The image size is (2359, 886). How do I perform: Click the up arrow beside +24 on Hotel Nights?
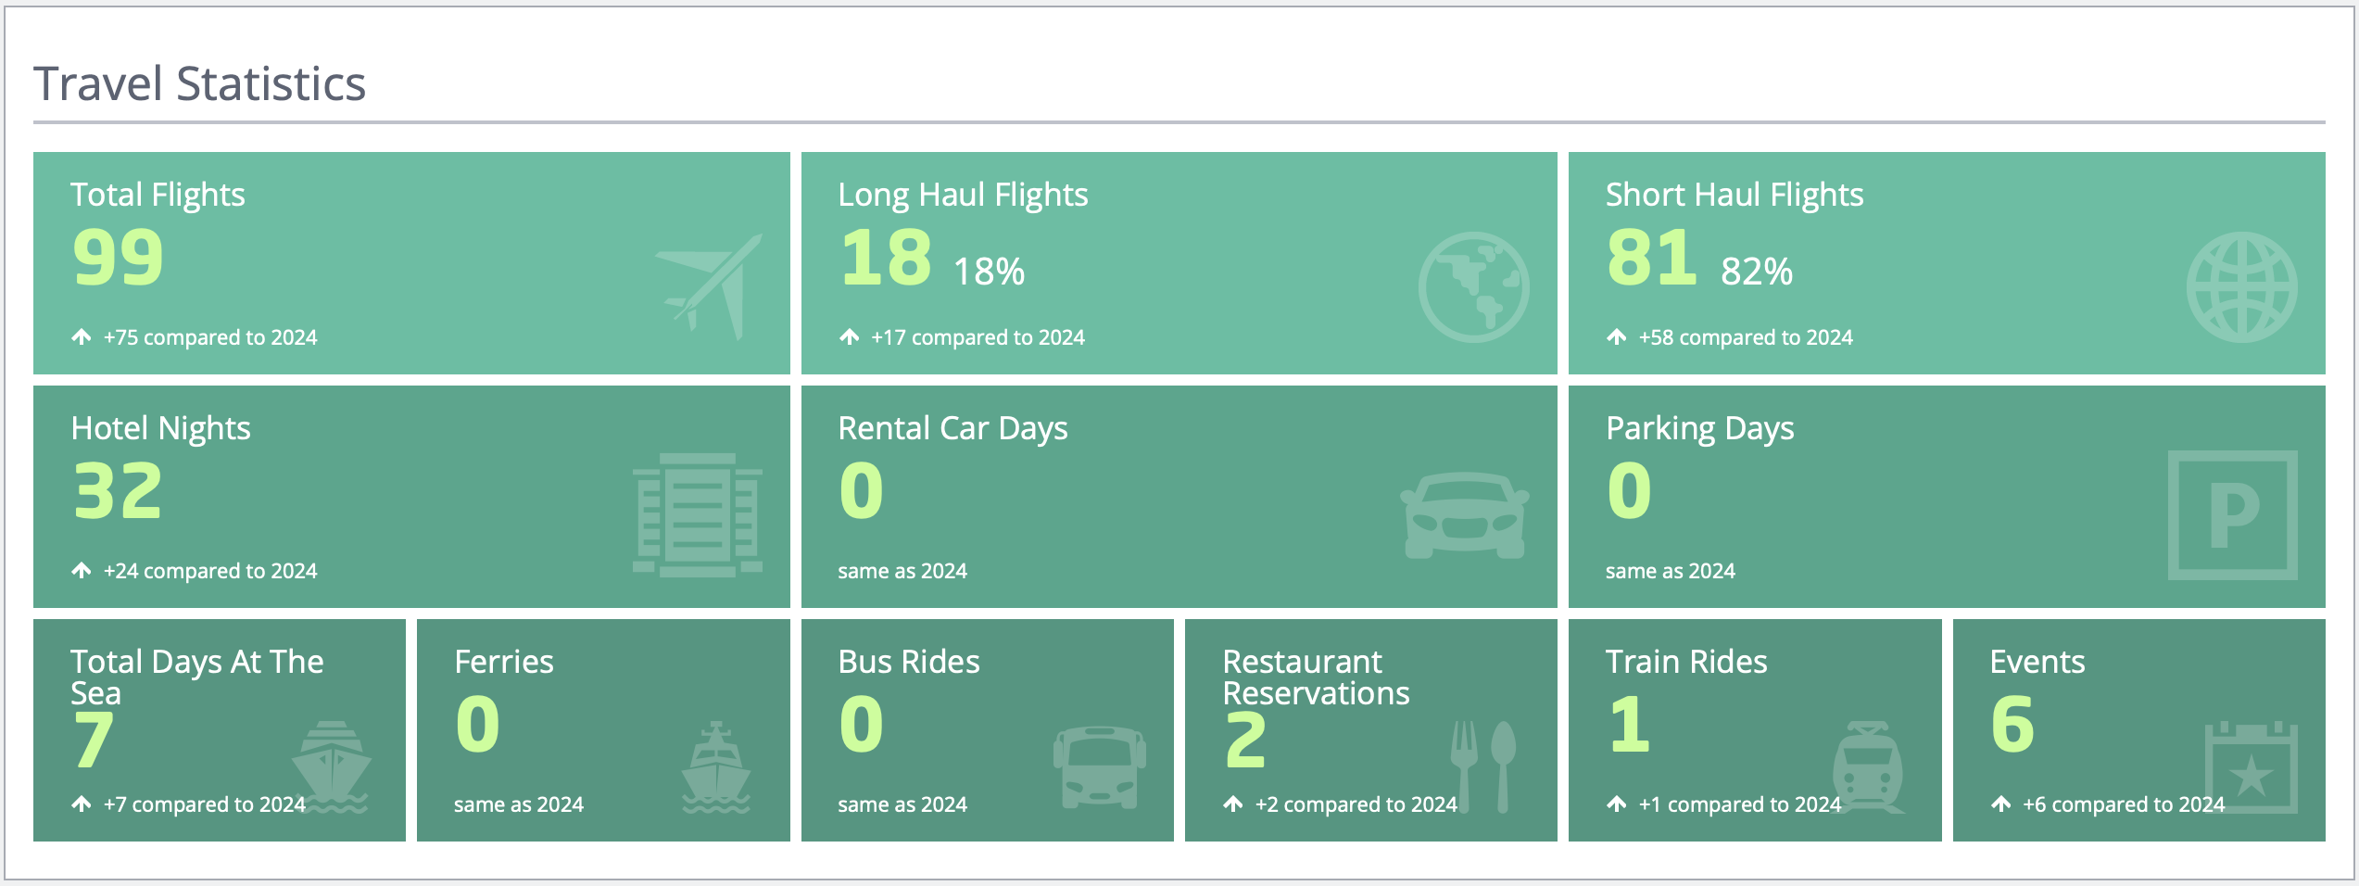click(82, 569)
